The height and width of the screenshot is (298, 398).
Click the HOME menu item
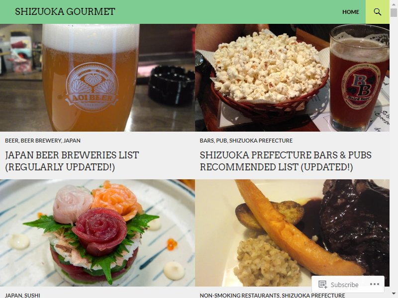click(351, 12)
